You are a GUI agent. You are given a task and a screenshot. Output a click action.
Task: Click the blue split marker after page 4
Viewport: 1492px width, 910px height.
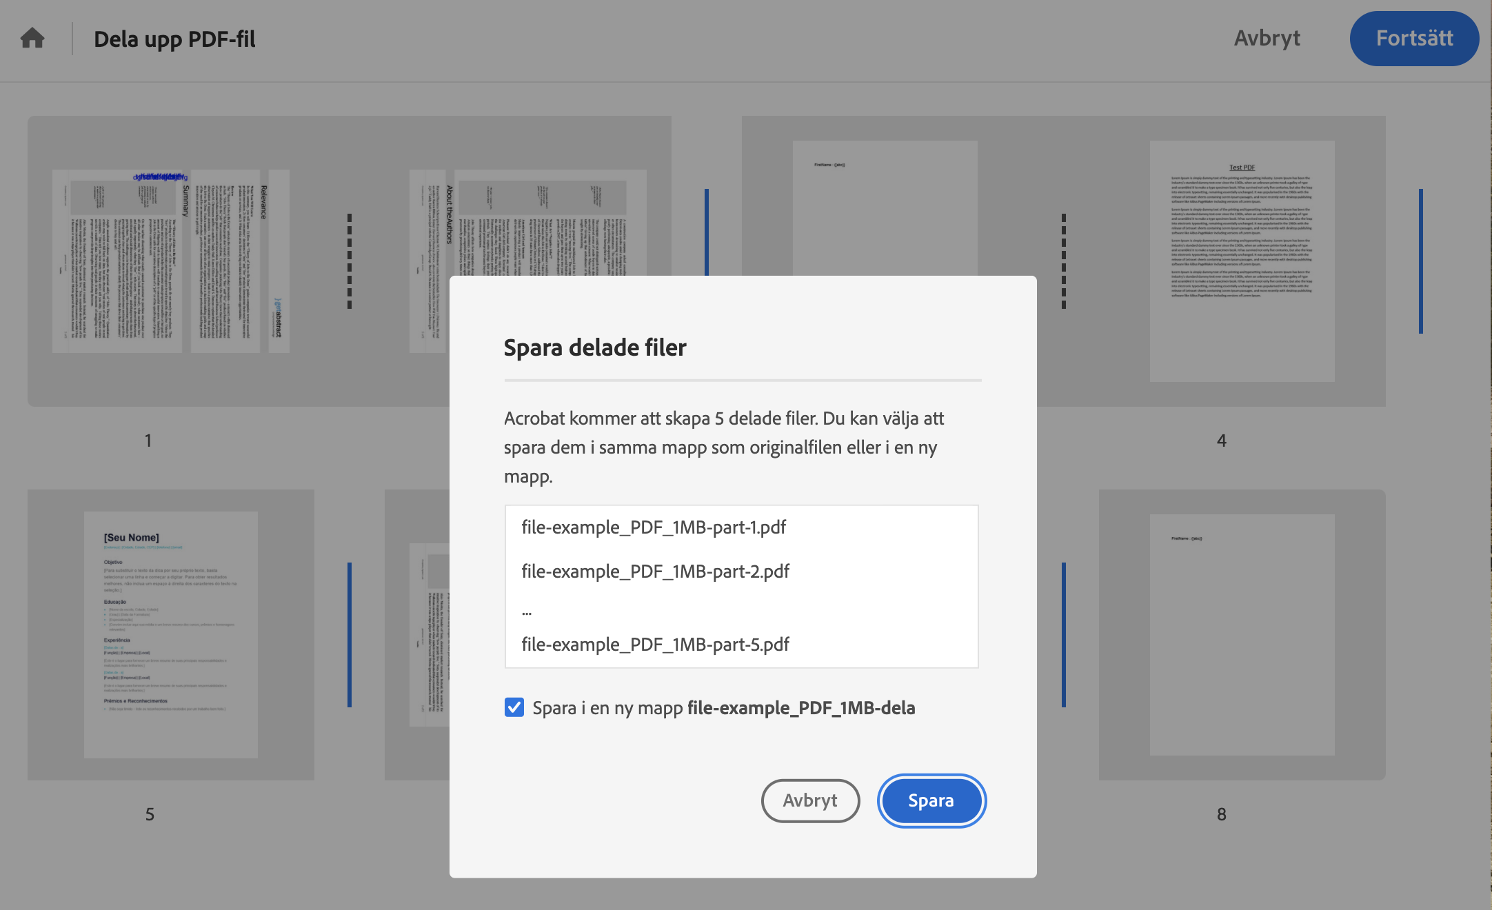pos(1421,261)
